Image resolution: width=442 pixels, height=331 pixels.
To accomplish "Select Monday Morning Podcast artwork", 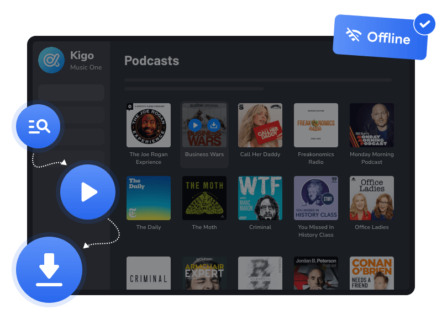I will (x=371, y=125).
